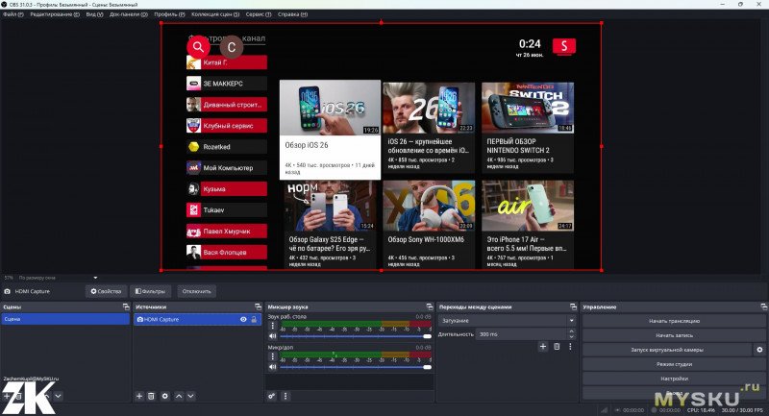Increase transition Длительность with up arrow
The image size is (769, 416).
point(571,331)
